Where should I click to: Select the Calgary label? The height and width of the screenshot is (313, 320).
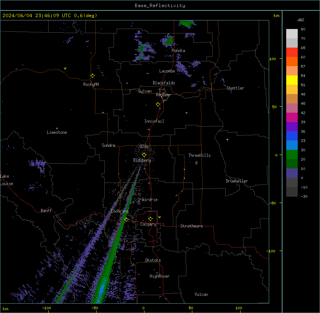coord(148,224)
